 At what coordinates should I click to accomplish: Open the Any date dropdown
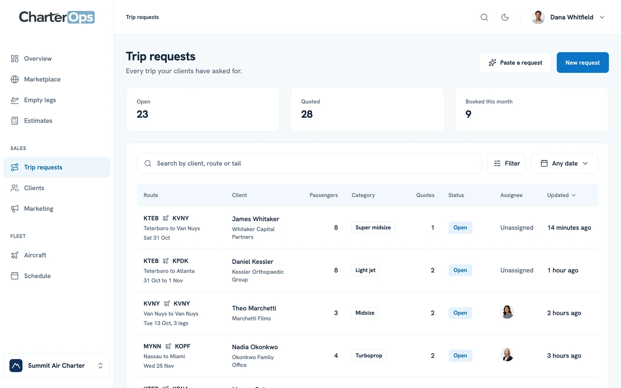pyautogui.click(x=564, y=163)
